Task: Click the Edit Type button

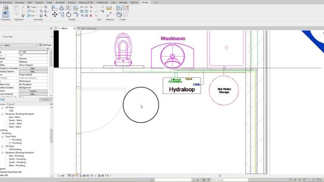Action: [x=45, y=45]
